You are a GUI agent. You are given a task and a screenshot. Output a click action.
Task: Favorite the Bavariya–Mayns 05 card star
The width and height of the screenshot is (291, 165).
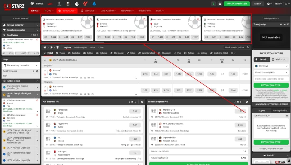tap(144, 19)
